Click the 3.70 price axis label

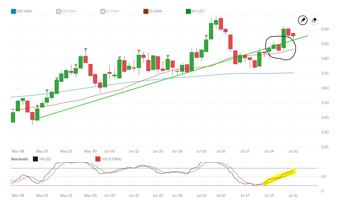325,73
